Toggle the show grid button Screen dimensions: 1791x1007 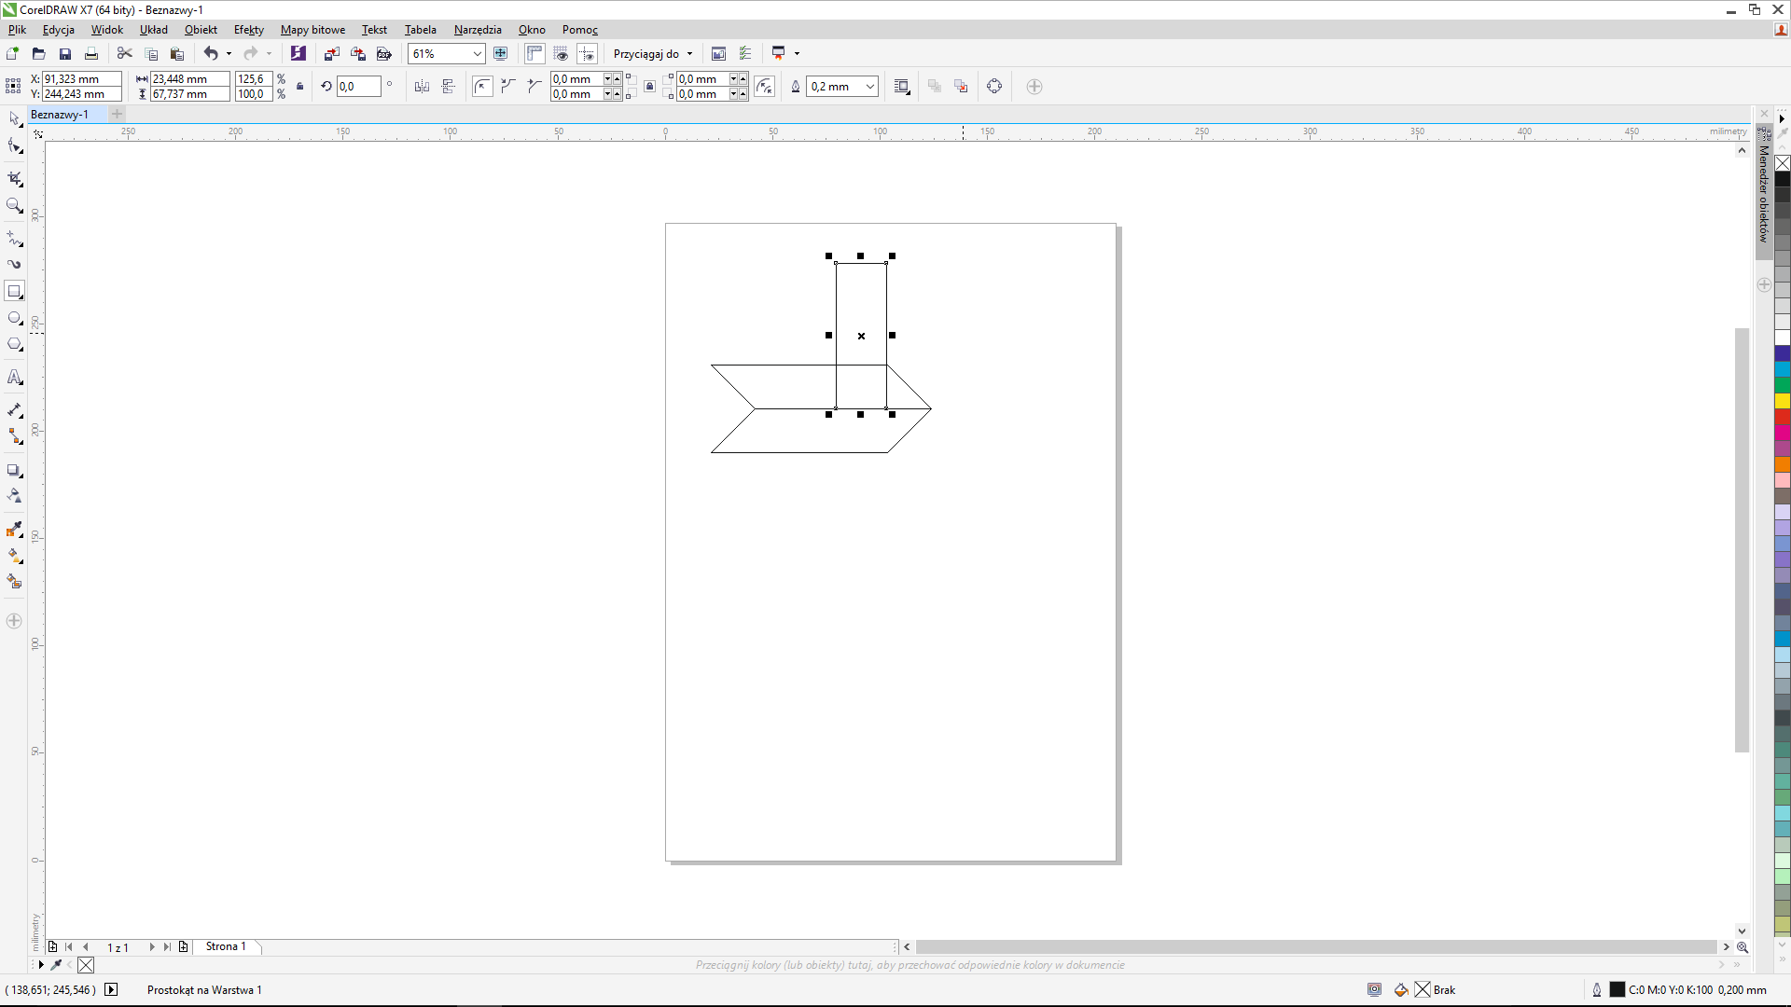tap(561, 54)
